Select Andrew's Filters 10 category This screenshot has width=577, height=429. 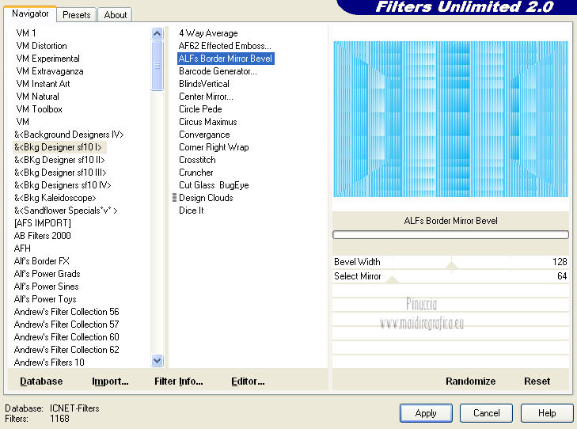coord(49,363)
